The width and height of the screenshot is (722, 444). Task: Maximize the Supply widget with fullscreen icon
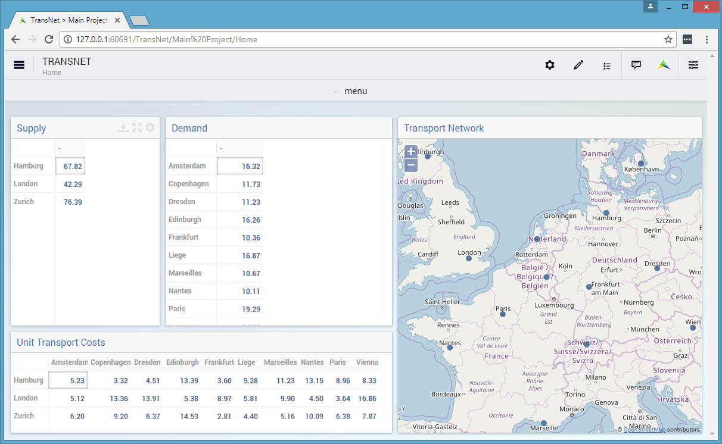pyautogui.click(x=137, y=127)
